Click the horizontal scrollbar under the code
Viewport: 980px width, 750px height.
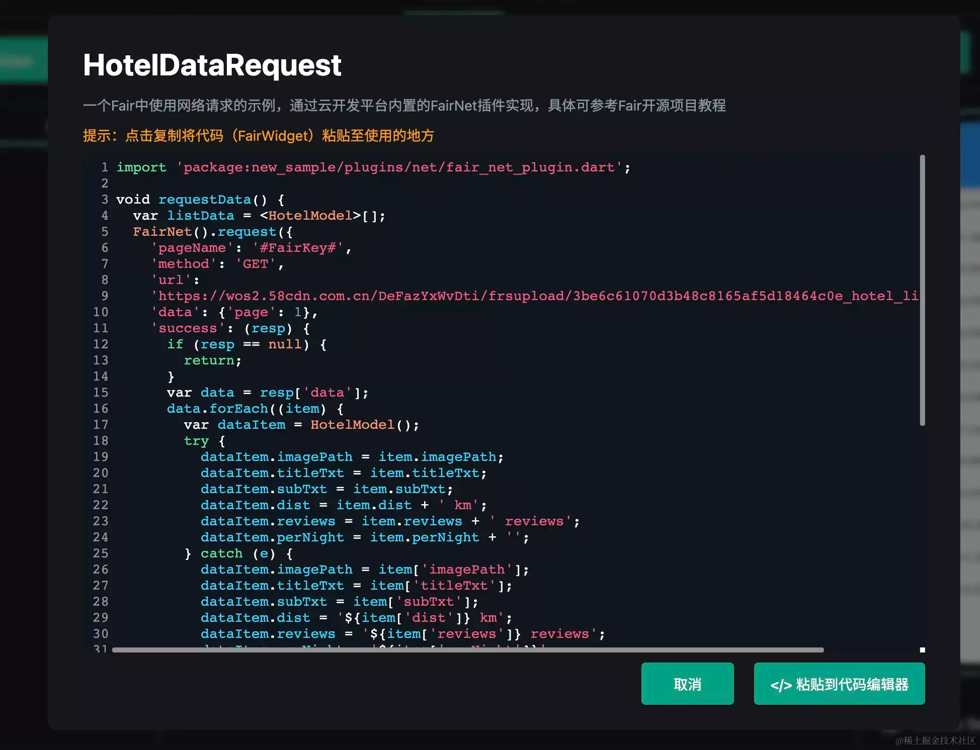click(x=467, y=649)
